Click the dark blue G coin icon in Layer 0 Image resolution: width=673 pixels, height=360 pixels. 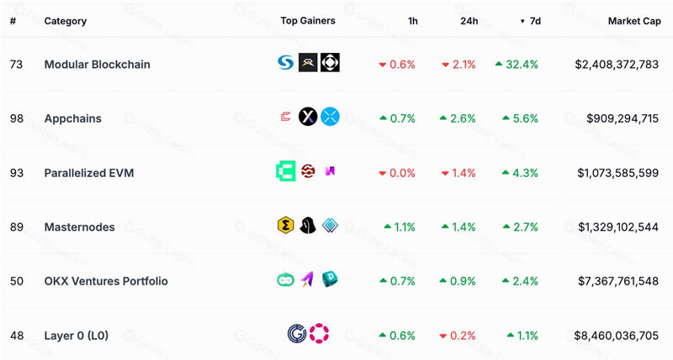pos(297,333)
